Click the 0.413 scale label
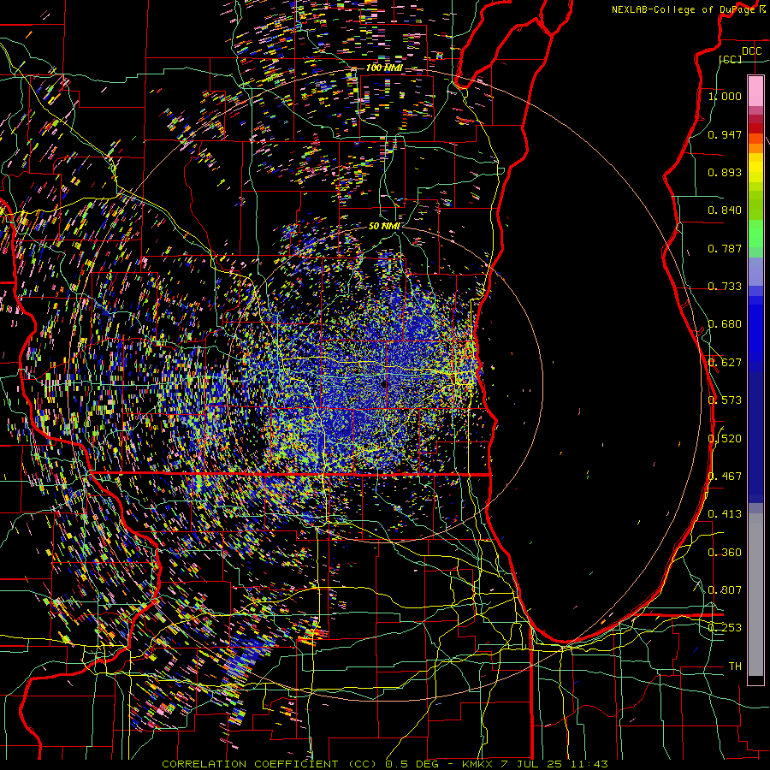The width and height of the screenshot is (770, 770). click(725, 514)
